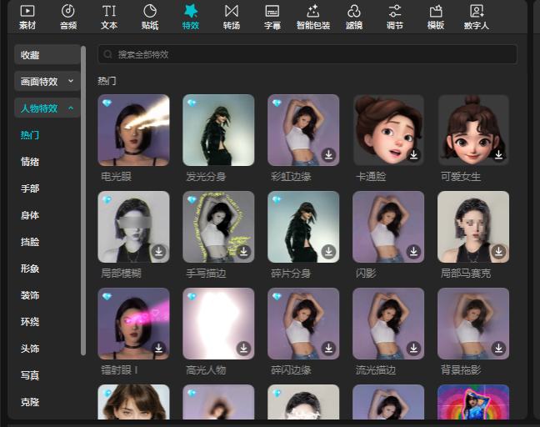This screenshot has height=427, width=540.
Task: Select the 头饰 subcategory
Action: [30, 349]
